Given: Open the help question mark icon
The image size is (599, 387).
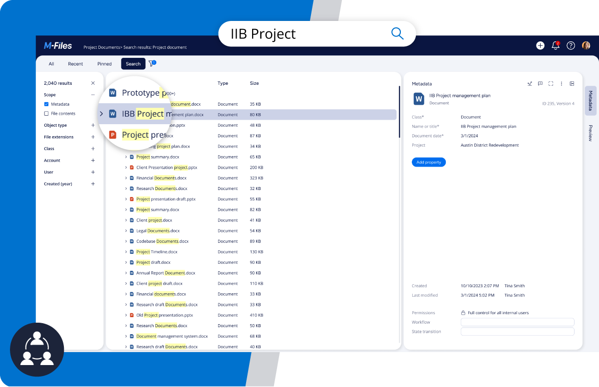Looking at the screenshot, I should 571,45.
